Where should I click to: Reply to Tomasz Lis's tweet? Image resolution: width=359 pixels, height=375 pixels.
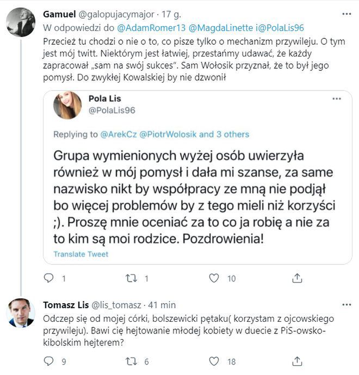pyautogui.click(x=48, y=361)
